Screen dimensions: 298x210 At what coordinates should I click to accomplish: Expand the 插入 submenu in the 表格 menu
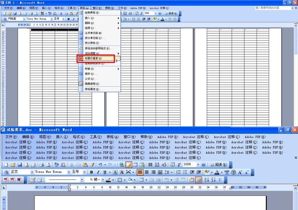point(100,18)
